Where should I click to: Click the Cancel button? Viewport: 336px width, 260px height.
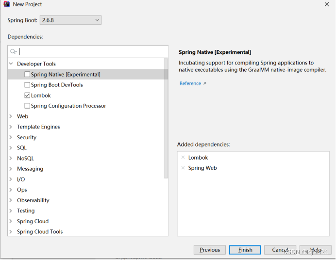(280, 250)
